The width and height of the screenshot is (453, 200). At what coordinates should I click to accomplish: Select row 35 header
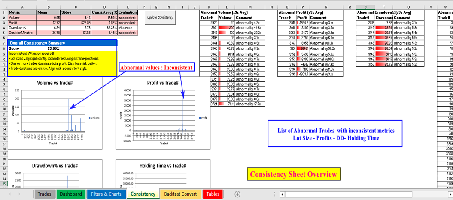click(x=4, y=184)
